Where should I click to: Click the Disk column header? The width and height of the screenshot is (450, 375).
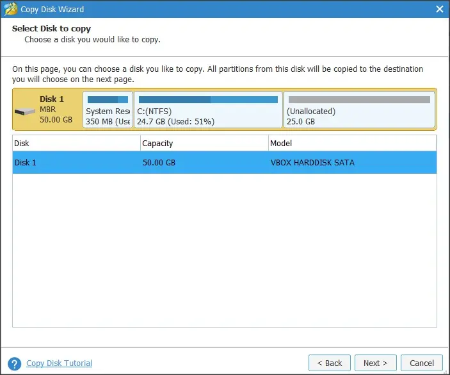(76, 143)
